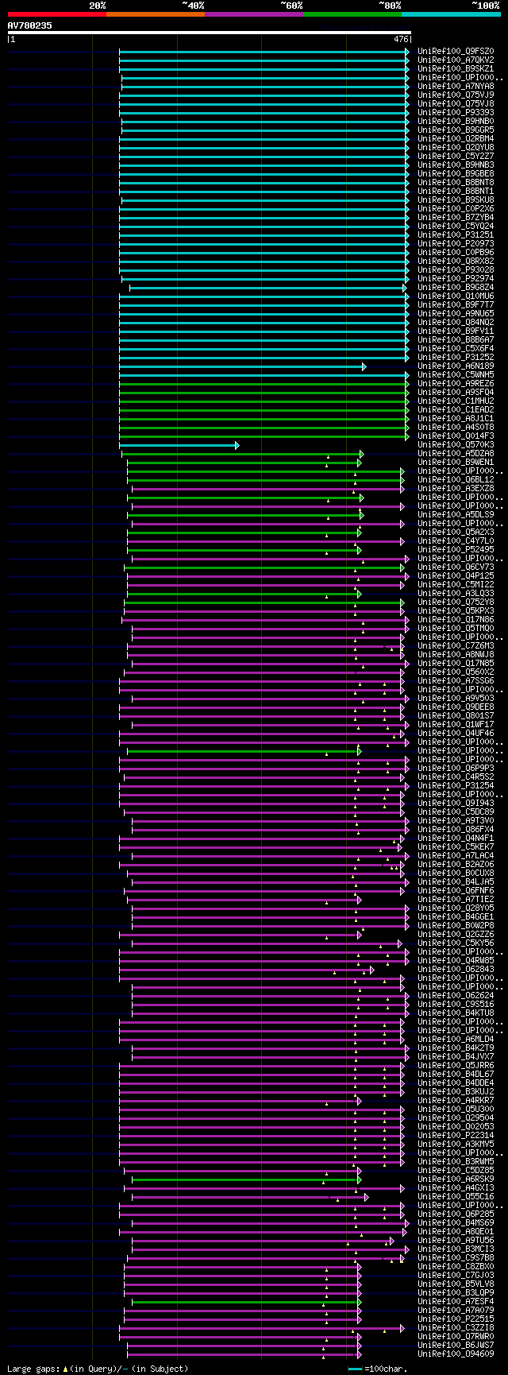
Task: Select hit label UniRef100_A5DLS9
Action: 456,515
